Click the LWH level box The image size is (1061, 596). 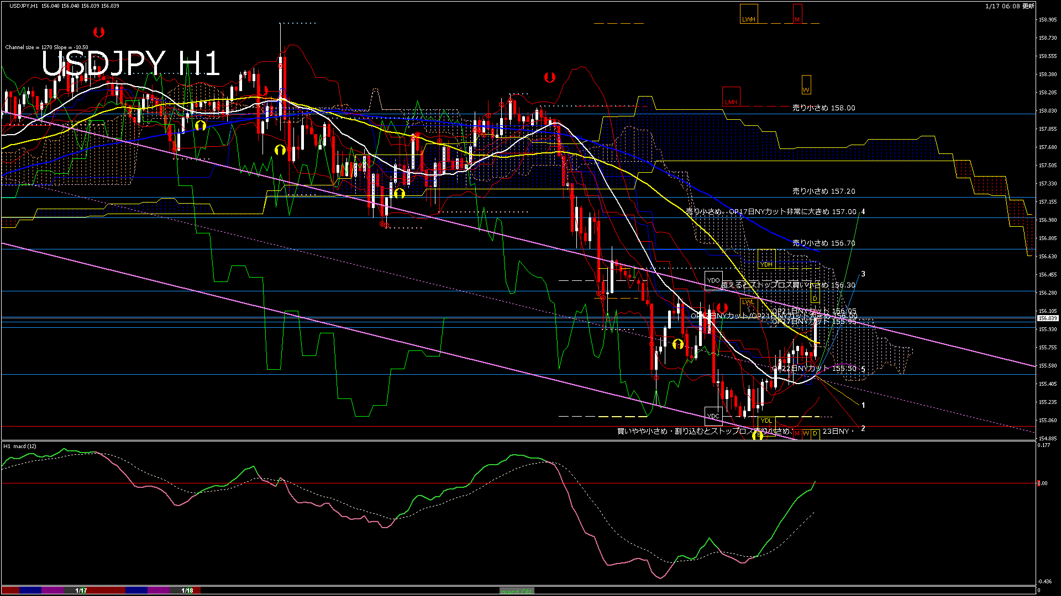[749, 14]
